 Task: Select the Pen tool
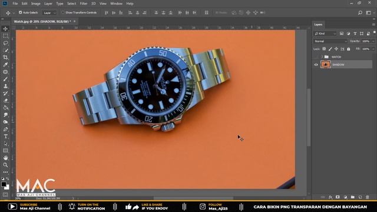point(5,130)
